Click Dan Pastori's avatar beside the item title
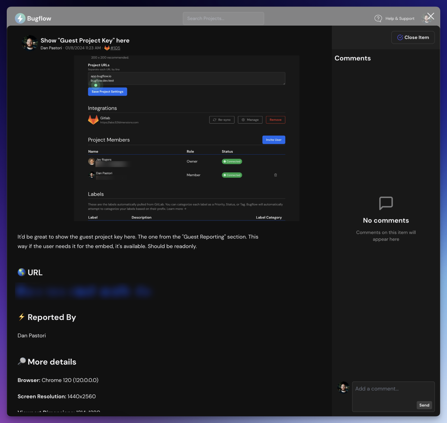The height and width of the screenshot is (423, 447). pyautogui.click(x=30, y=43)
